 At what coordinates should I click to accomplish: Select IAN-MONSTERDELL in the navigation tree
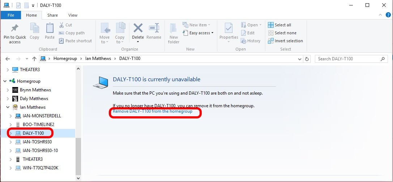42,116
